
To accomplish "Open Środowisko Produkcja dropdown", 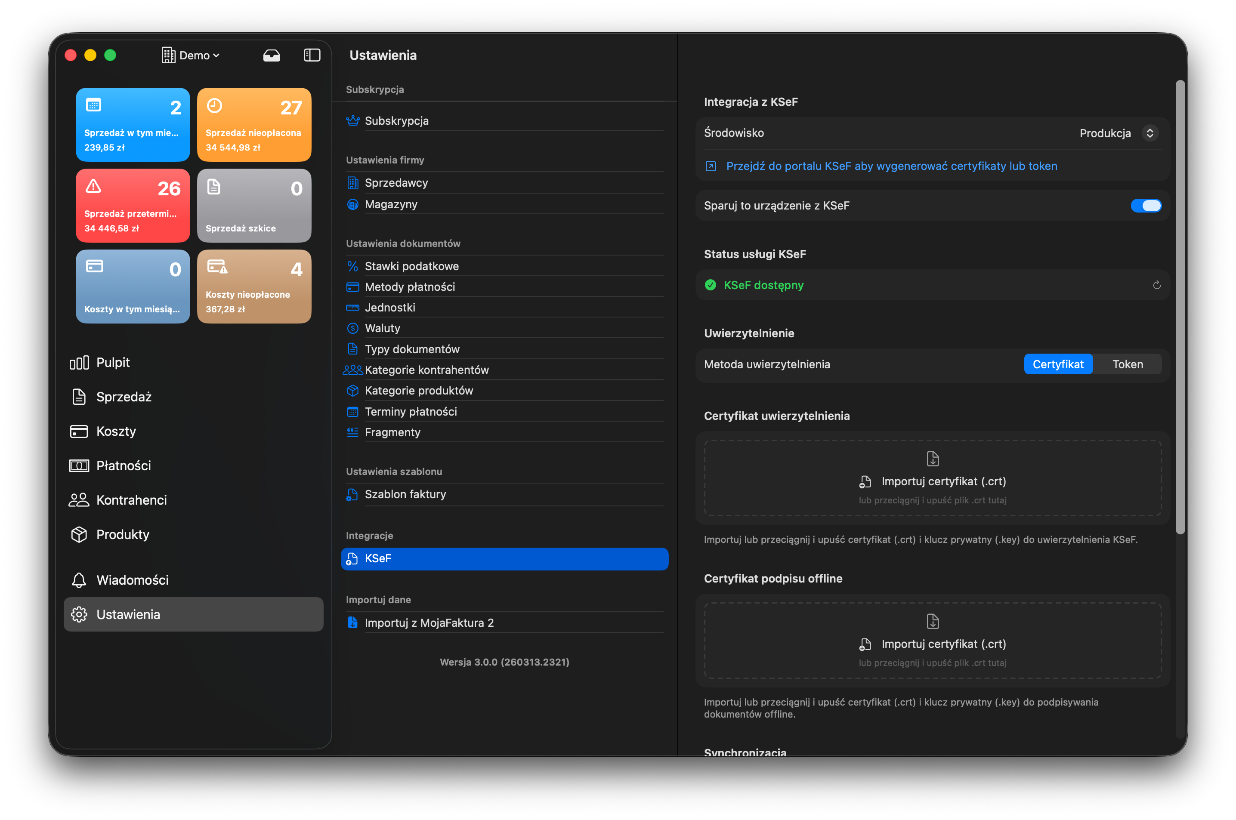I will (1105, 133).
